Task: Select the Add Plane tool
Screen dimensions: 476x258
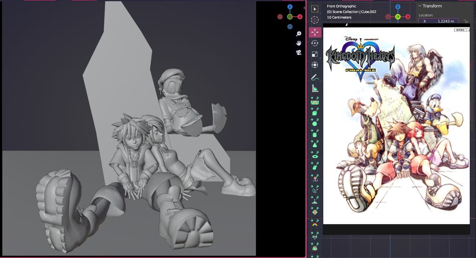Action: pyautogui.click(x=315, y=101)
